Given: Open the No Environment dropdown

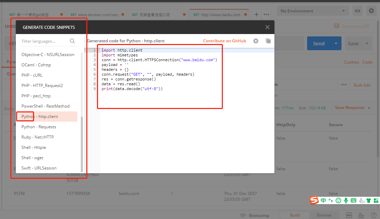Looking at the screenshot, I should click(x=313, y=11).
